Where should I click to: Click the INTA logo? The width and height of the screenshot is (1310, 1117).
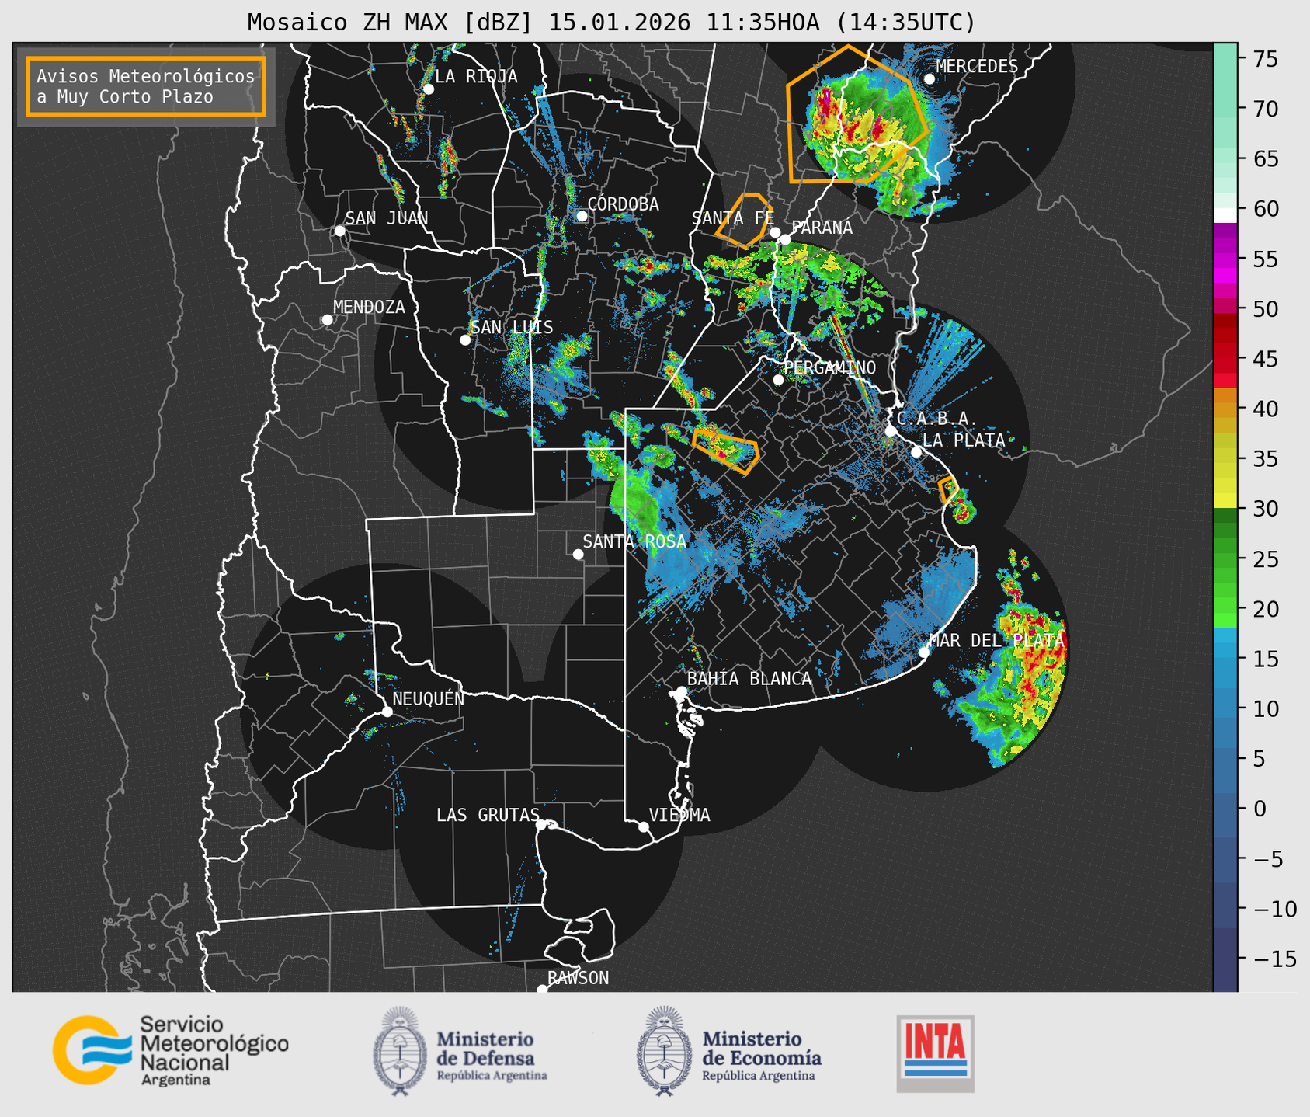[x=935, y=1053]
